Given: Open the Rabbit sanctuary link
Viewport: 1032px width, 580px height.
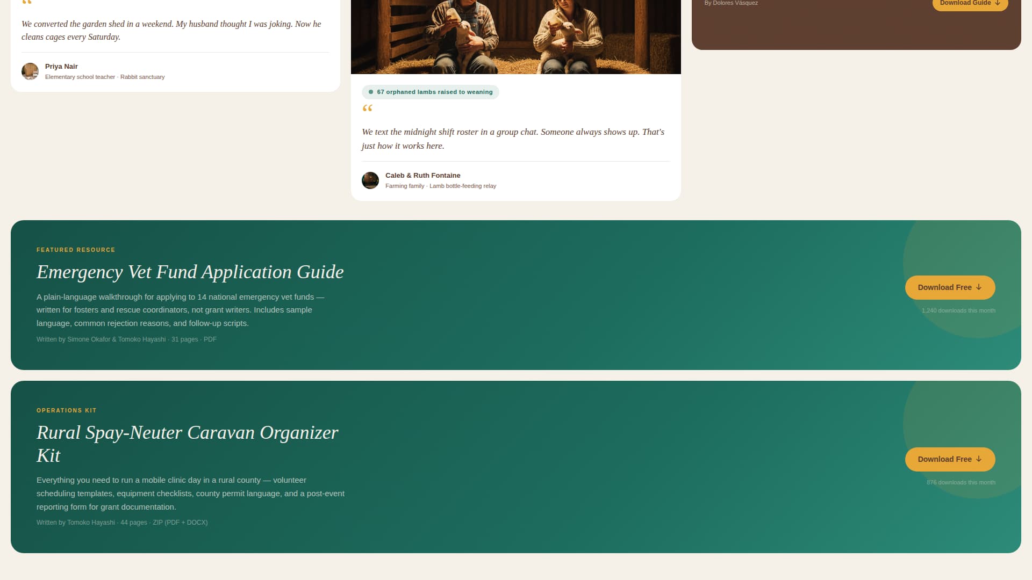Looking at the screenshot, I should click(x=142, y=77).
